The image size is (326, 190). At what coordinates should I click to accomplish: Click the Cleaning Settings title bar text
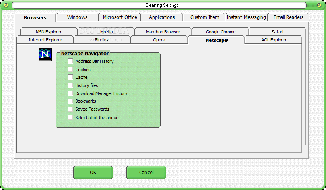coord(162,5)
